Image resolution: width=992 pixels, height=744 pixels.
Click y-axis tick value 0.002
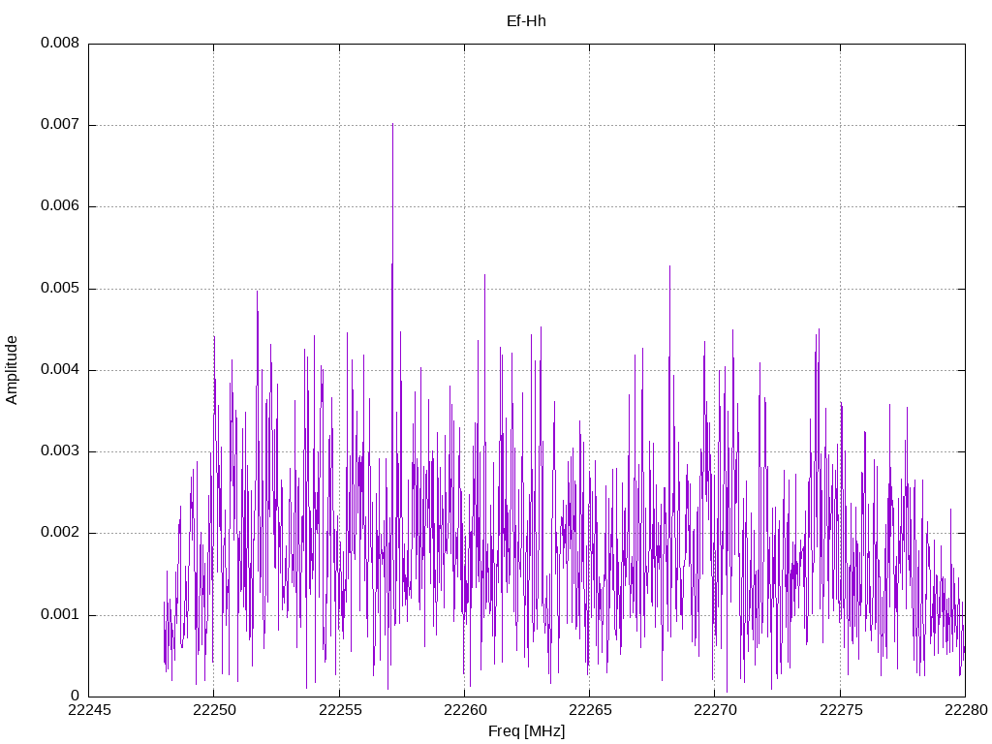[x=60, y=533]
